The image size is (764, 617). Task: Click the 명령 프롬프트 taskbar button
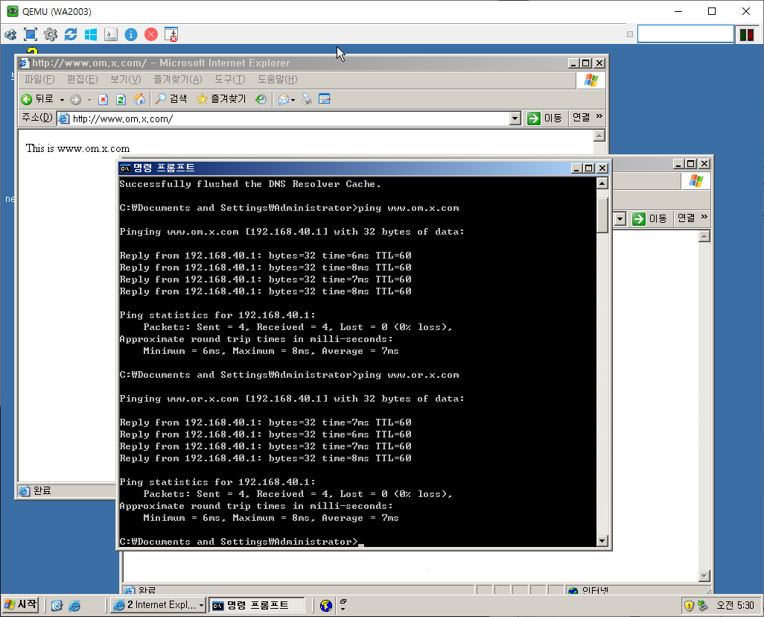click(x=257, y=605)
